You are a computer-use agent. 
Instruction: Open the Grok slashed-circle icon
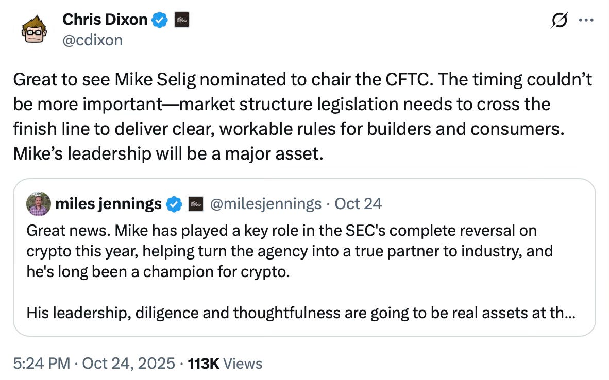coord(559,20)
